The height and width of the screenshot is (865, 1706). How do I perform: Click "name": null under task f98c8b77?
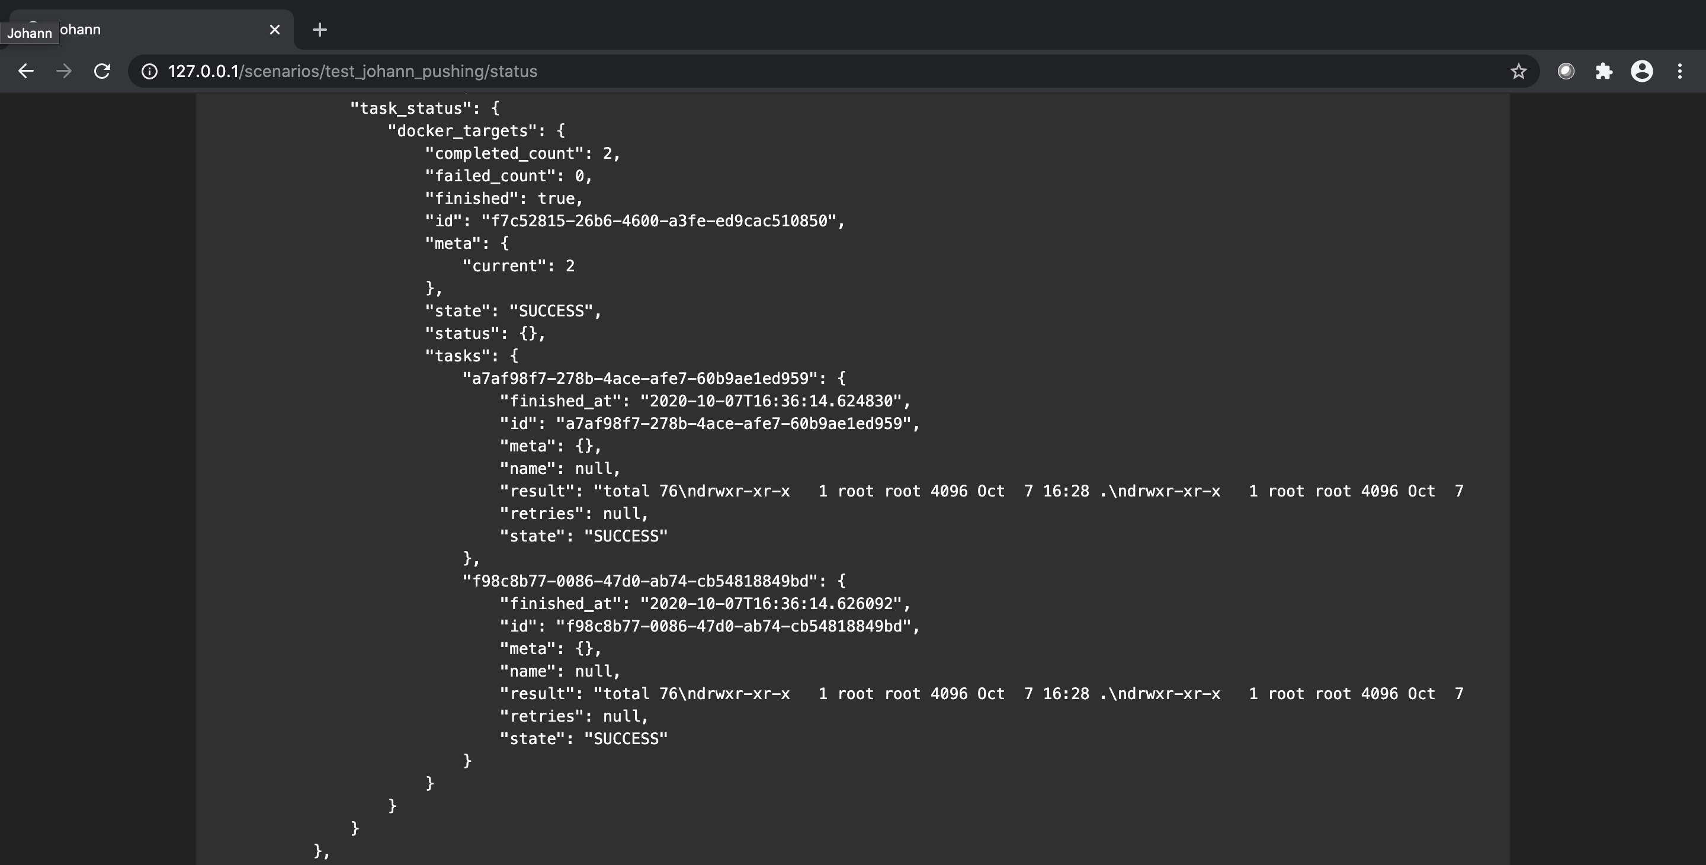560,671
